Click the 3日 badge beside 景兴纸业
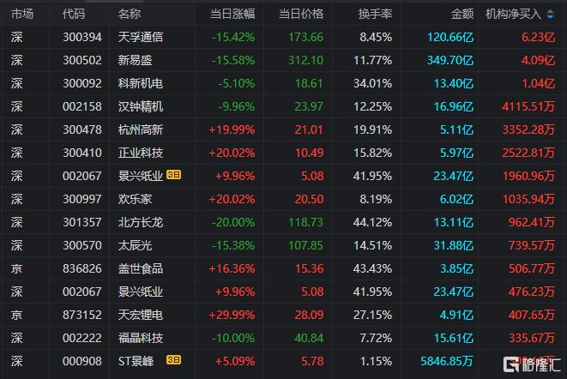 pyautogui.click(x=173, y=175)
